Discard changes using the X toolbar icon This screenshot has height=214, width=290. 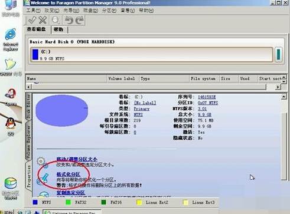[43, 20]
